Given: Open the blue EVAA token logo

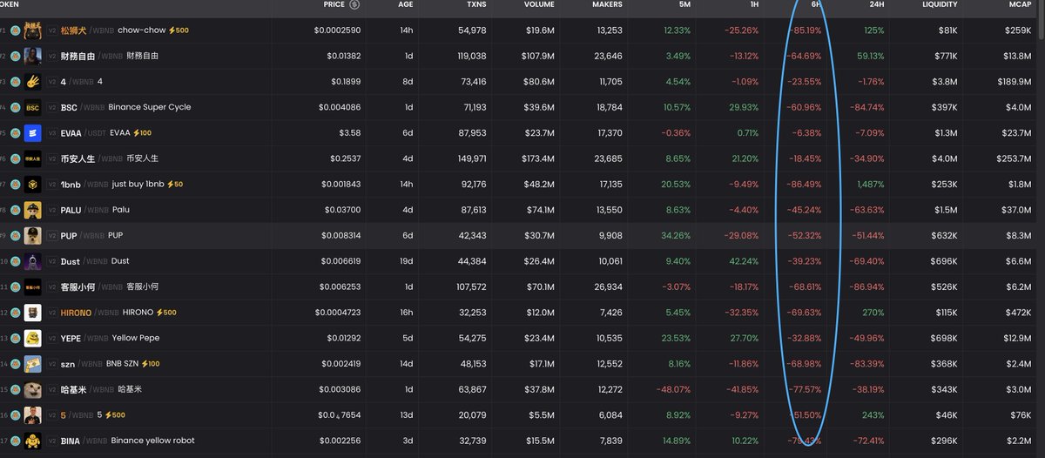Looking at the screenshot, I should [32, 133].
